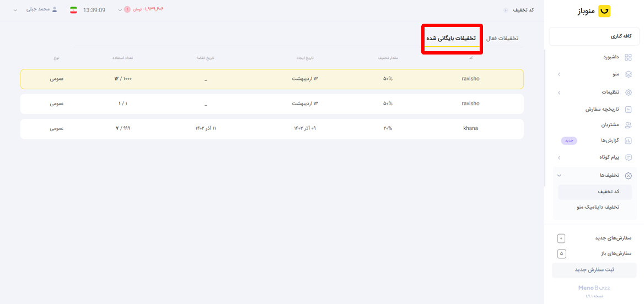Select ravisho code in the ۱ / ۱ row
The width and height of the screenshot is (644, 304).
pyautogui.click(x=470, y=104)
